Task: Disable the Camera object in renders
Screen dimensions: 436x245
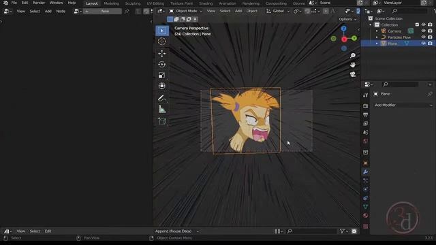Action: pos(430,31)
